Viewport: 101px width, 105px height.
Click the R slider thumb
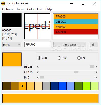(92, 67)
